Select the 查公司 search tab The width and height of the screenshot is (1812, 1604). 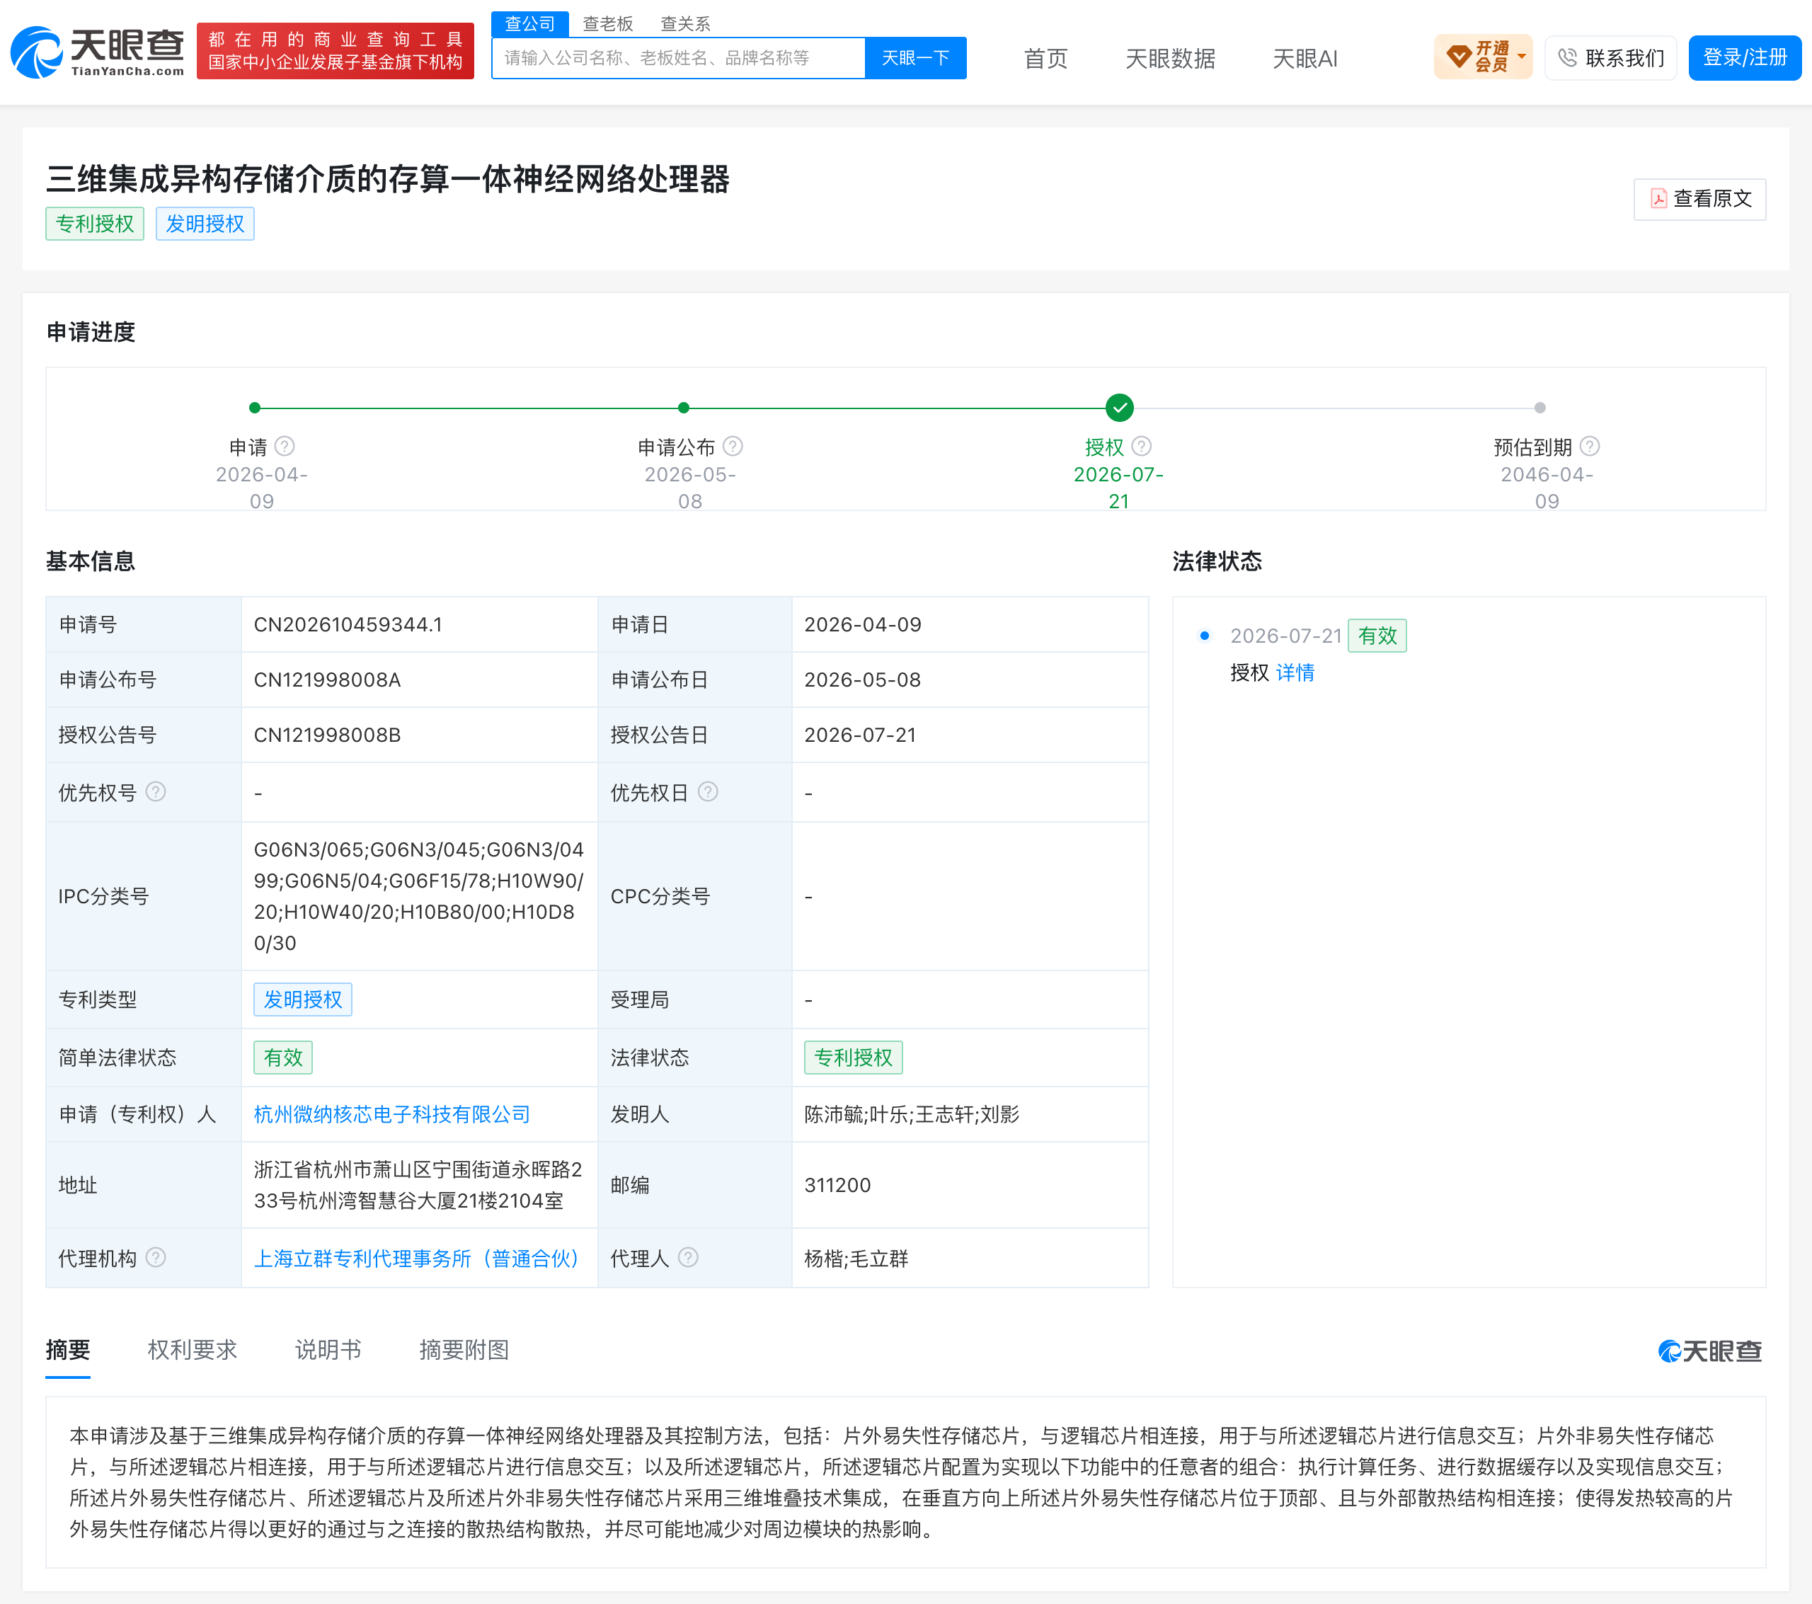point(530,24)
